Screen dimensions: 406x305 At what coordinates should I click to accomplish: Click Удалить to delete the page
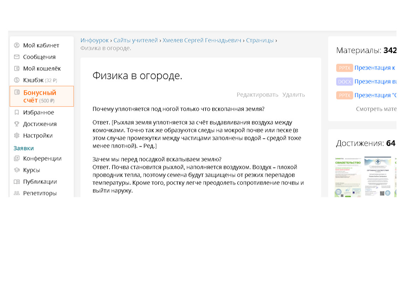pos(294,95)
